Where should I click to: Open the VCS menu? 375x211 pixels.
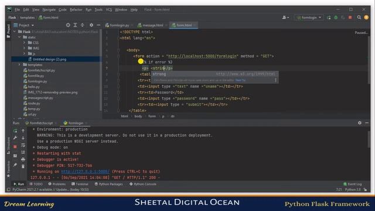point(109,9)
